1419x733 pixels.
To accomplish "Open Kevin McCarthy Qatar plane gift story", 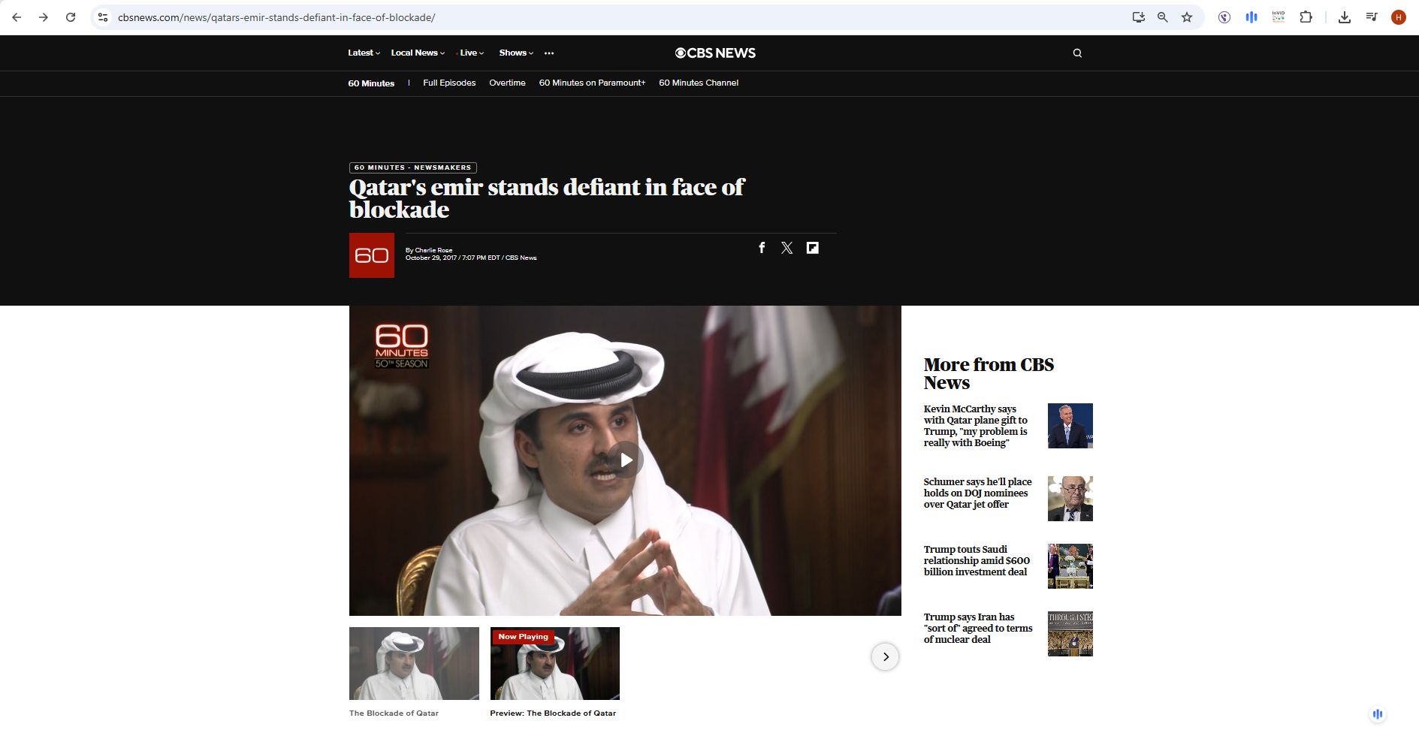I will coord(976,426).
